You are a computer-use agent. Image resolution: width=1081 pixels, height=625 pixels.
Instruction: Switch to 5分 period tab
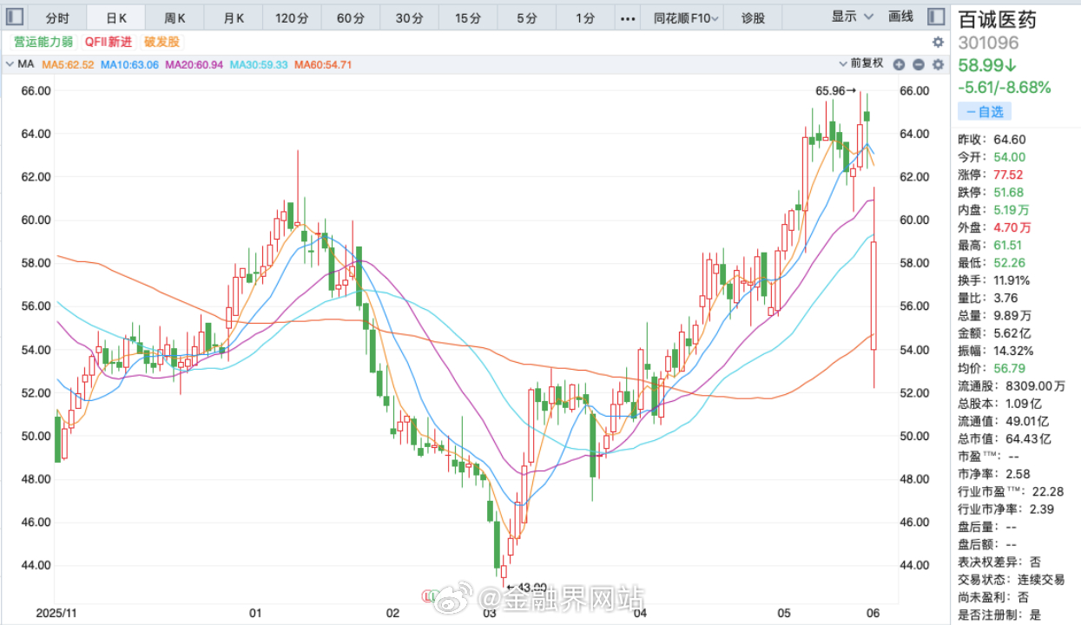526,17
